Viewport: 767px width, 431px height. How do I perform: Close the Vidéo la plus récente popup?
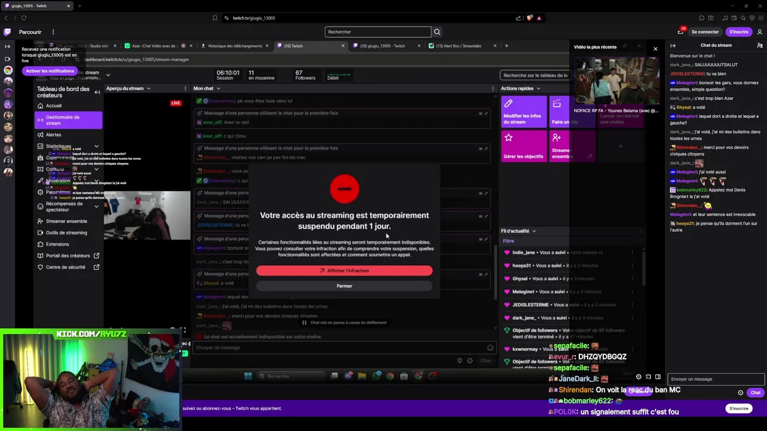(x=655, y=48)
